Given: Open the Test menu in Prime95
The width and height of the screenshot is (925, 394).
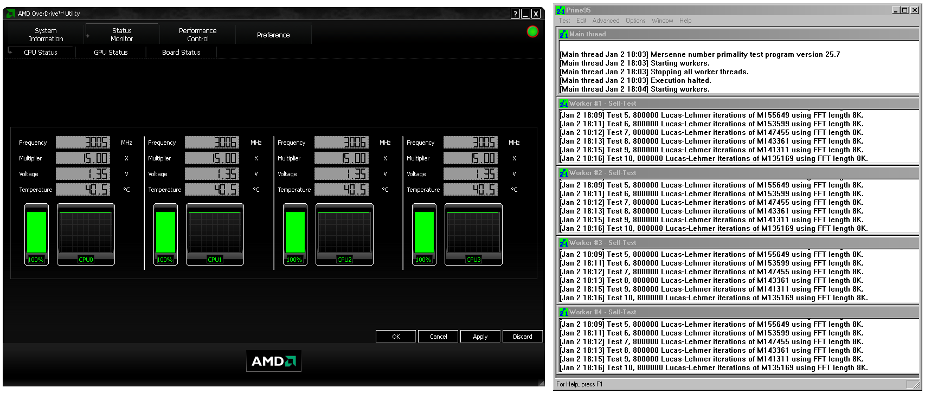Looking at the screenshot, I should (564, 21).
